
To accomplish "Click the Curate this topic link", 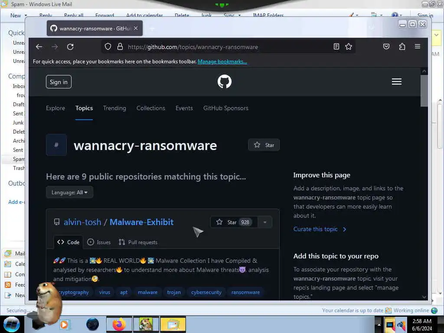I will (320, 229).
